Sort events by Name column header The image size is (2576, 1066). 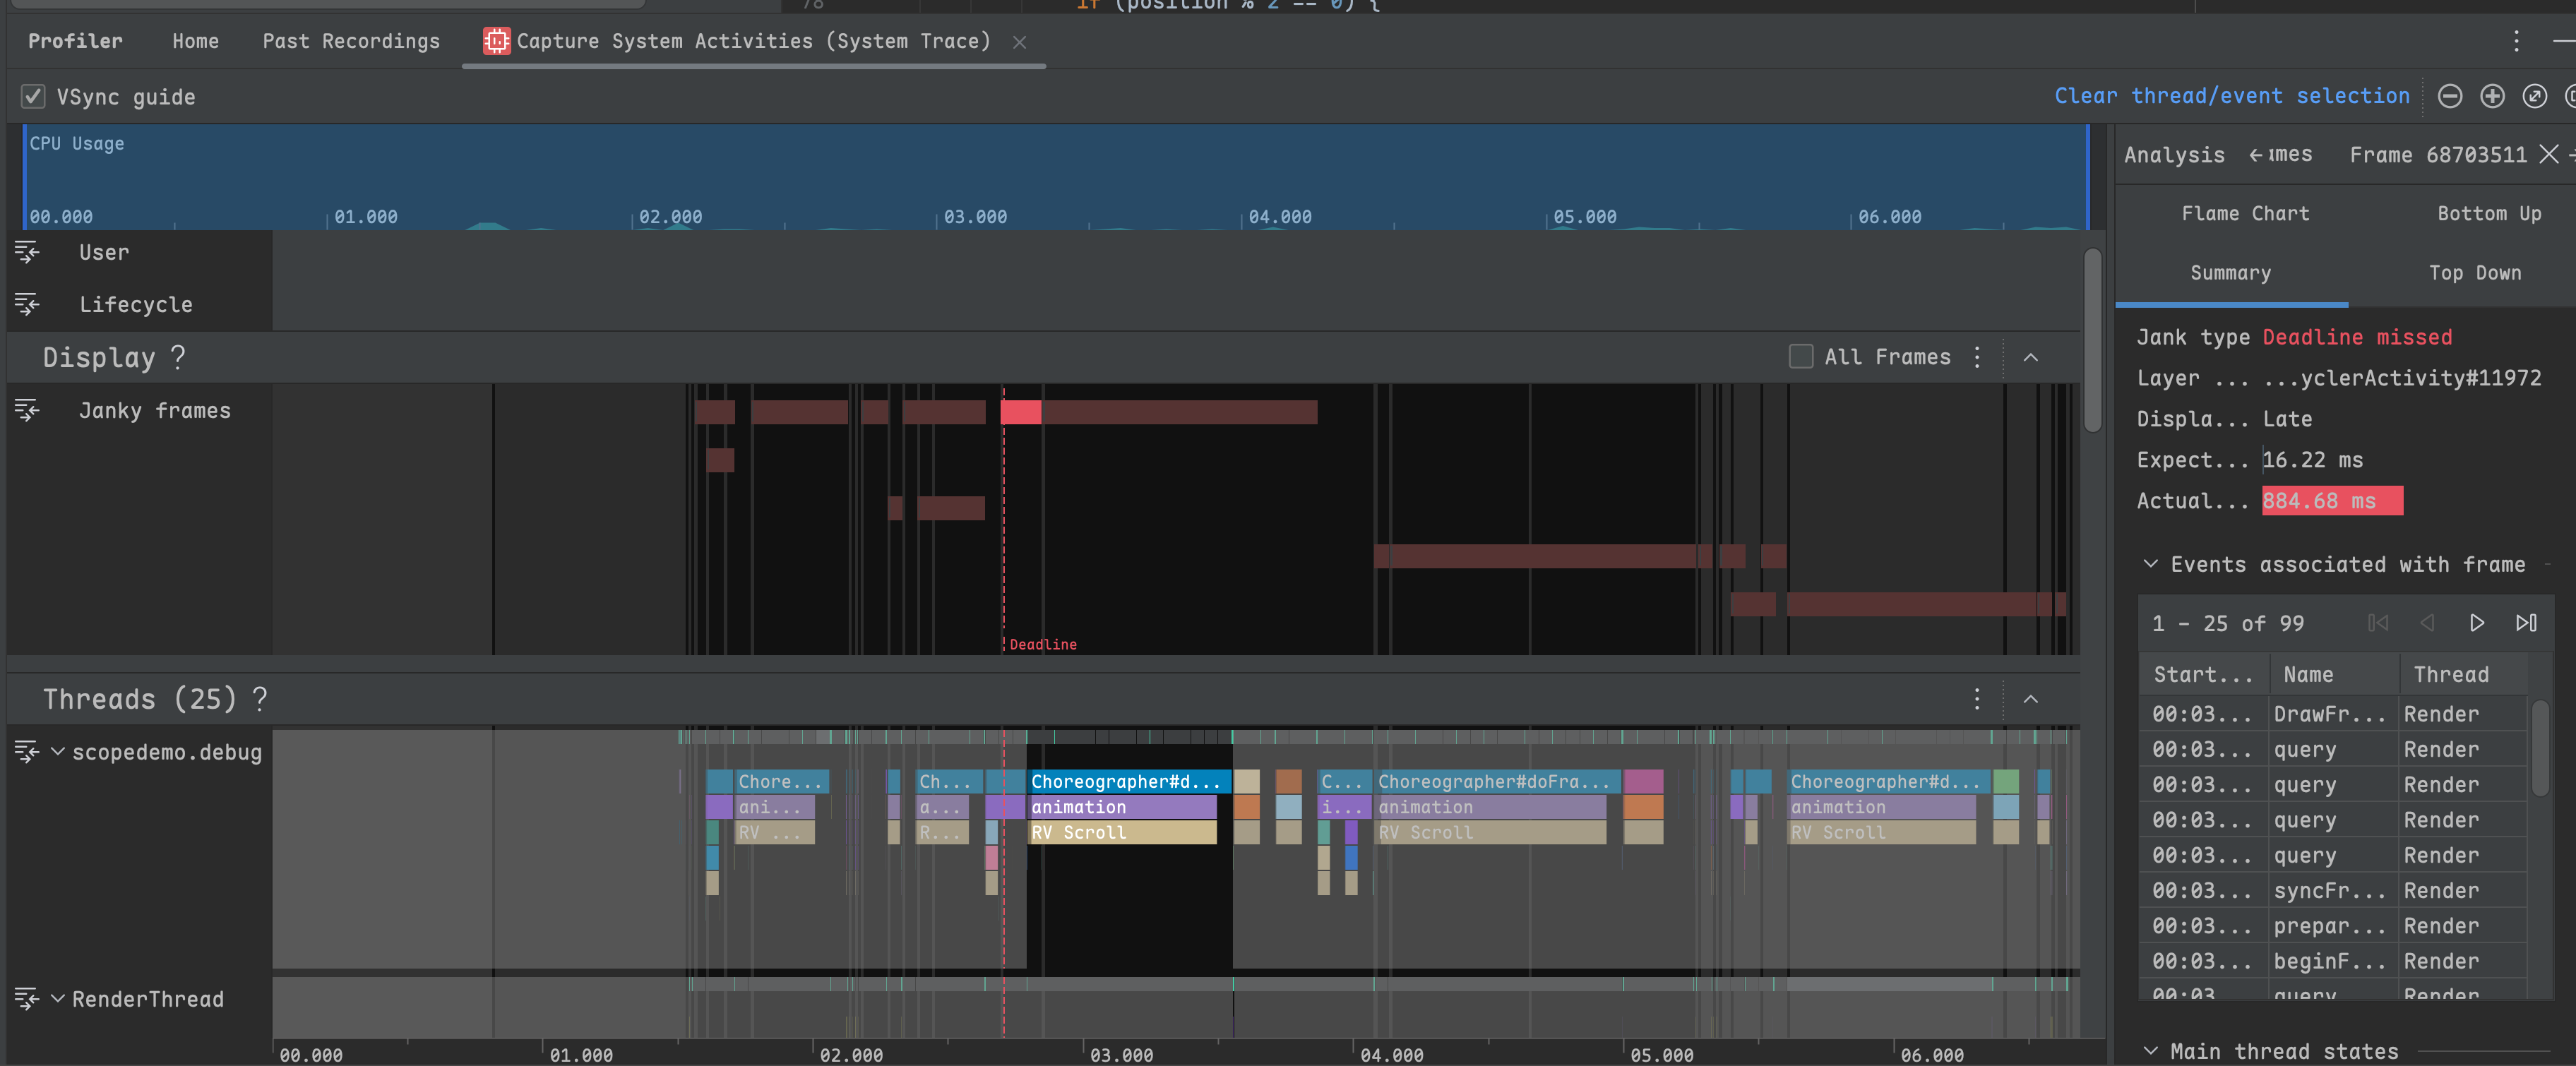tap(2308, 675)
